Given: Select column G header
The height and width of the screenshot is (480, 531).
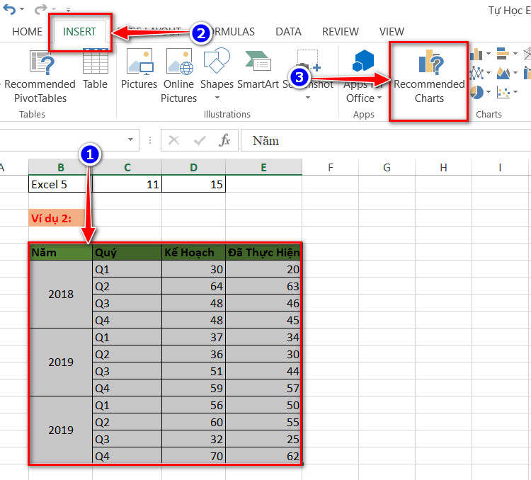Looking at the screenshot, I should point(387,167).
